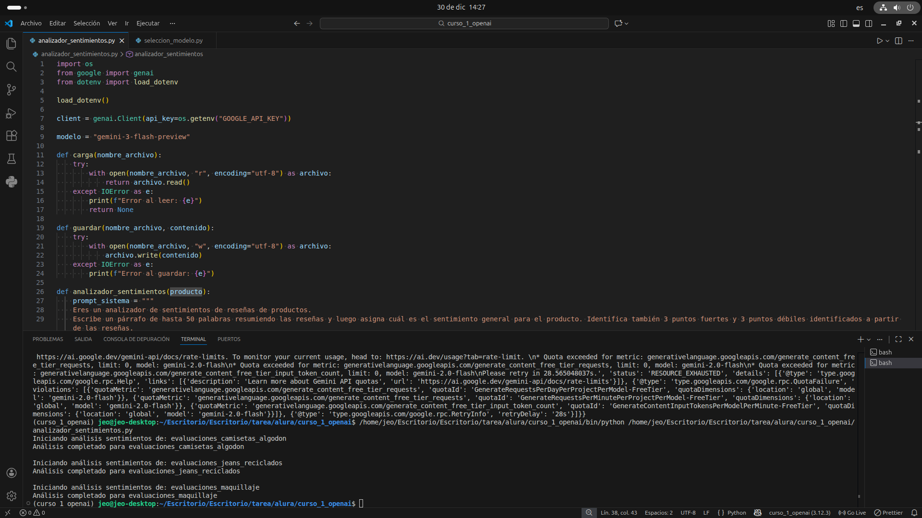Open the Testing flask view
This screenshot has height=518, width=922.
(x=12, y=159)
